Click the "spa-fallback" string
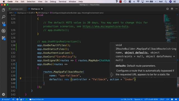This screenshot has height=101, width=179. pyautogui.click(x=69, y=75)
